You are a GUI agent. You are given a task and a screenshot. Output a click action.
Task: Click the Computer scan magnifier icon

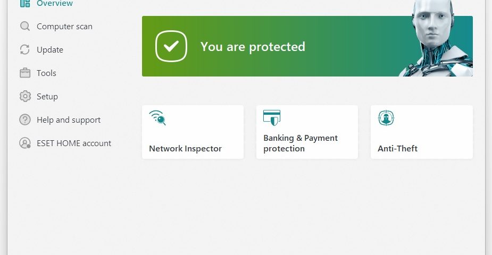(x=24, y=27)
